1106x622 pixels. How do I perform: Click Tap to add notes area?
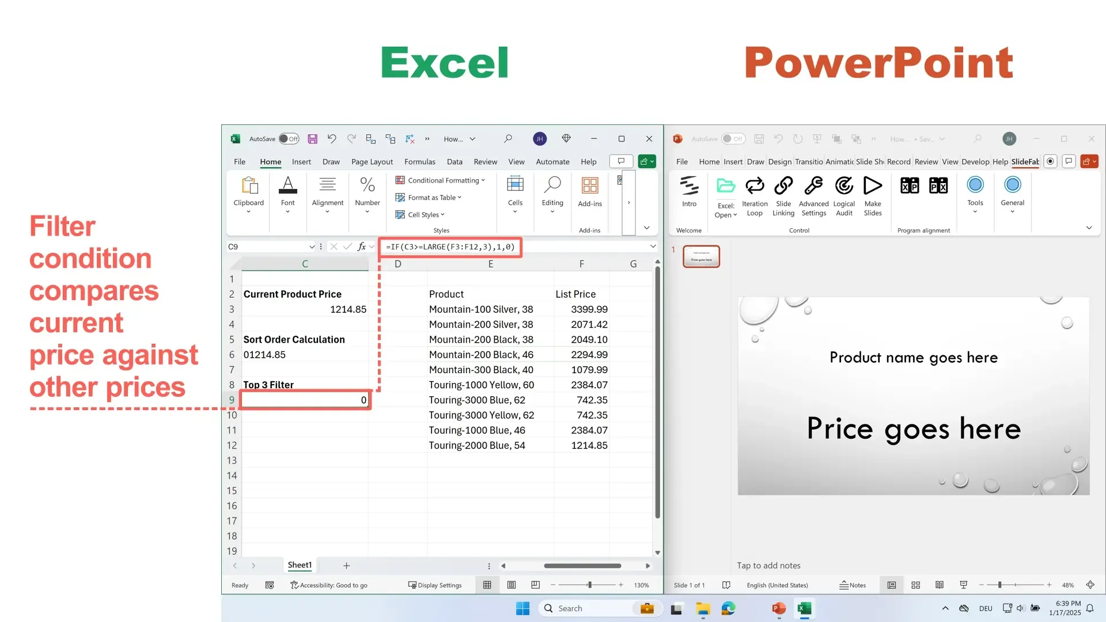(768, 566)
